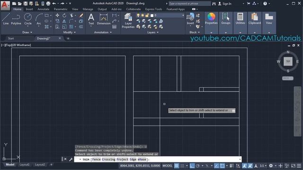Select the Text annotation tool

click(91, 19)
